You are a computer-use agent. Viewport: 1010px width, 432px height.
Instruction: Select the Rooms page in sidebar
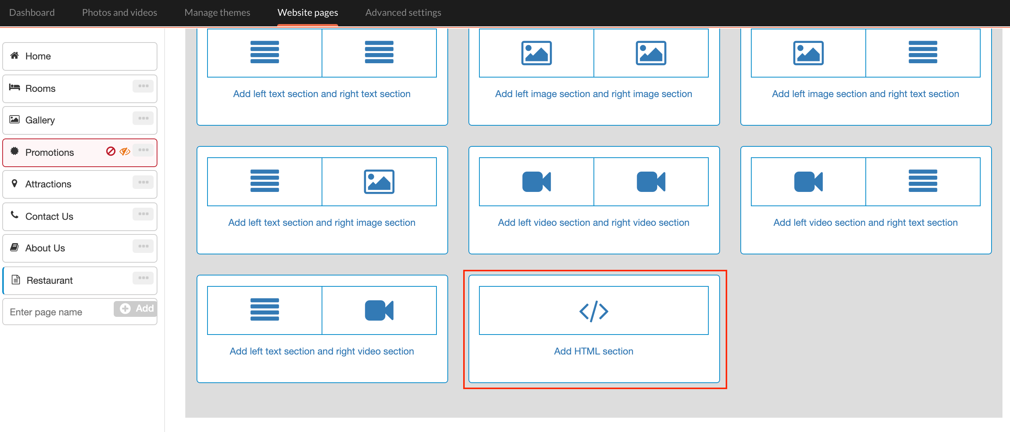point(80,88)
